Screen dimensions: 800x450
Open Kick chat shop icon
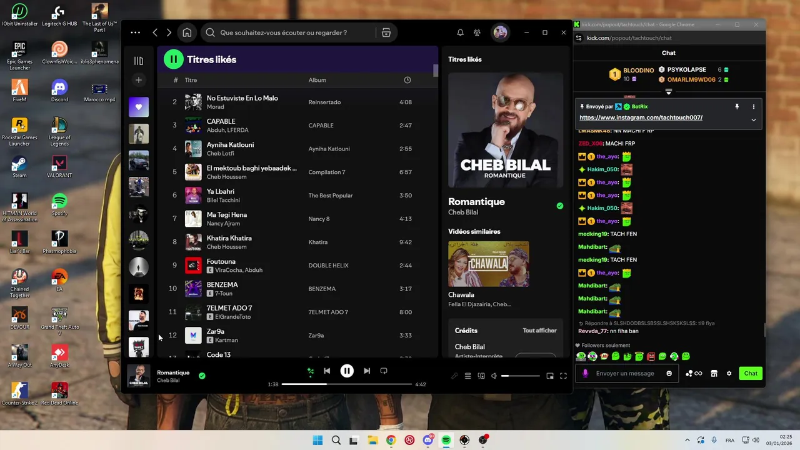714,373
